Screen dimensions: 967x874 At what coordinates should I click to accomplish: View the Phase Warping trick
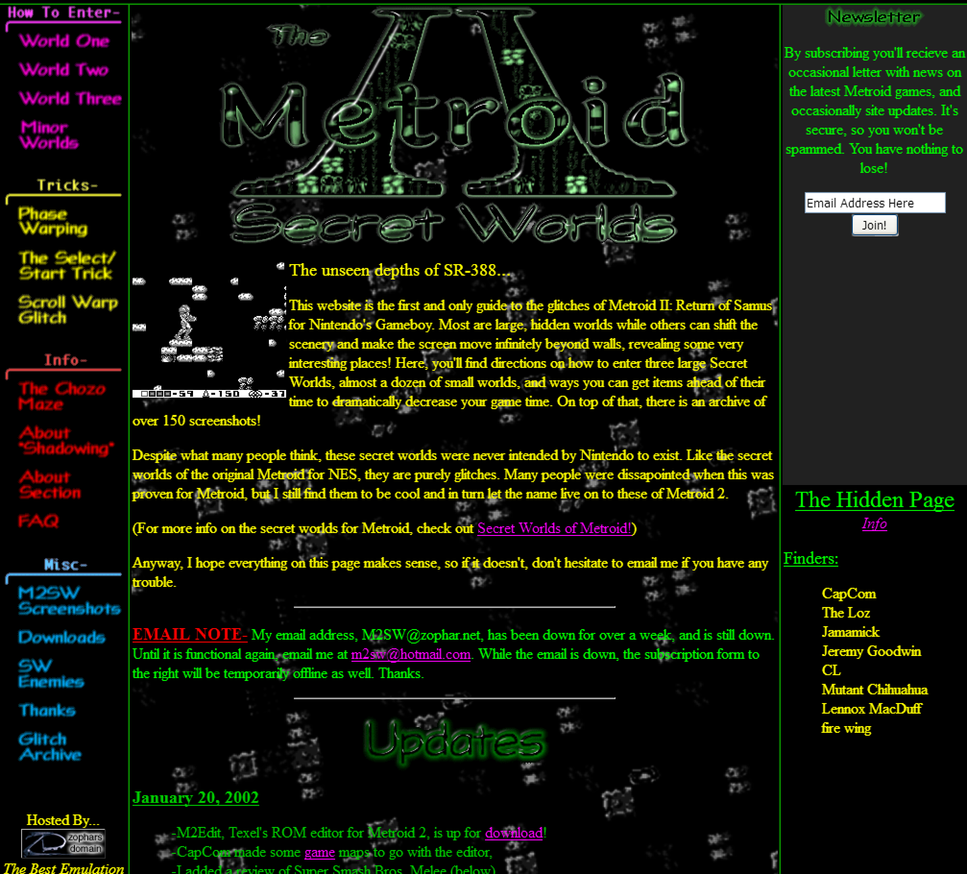pyautogui.click(x=53, y=221)
